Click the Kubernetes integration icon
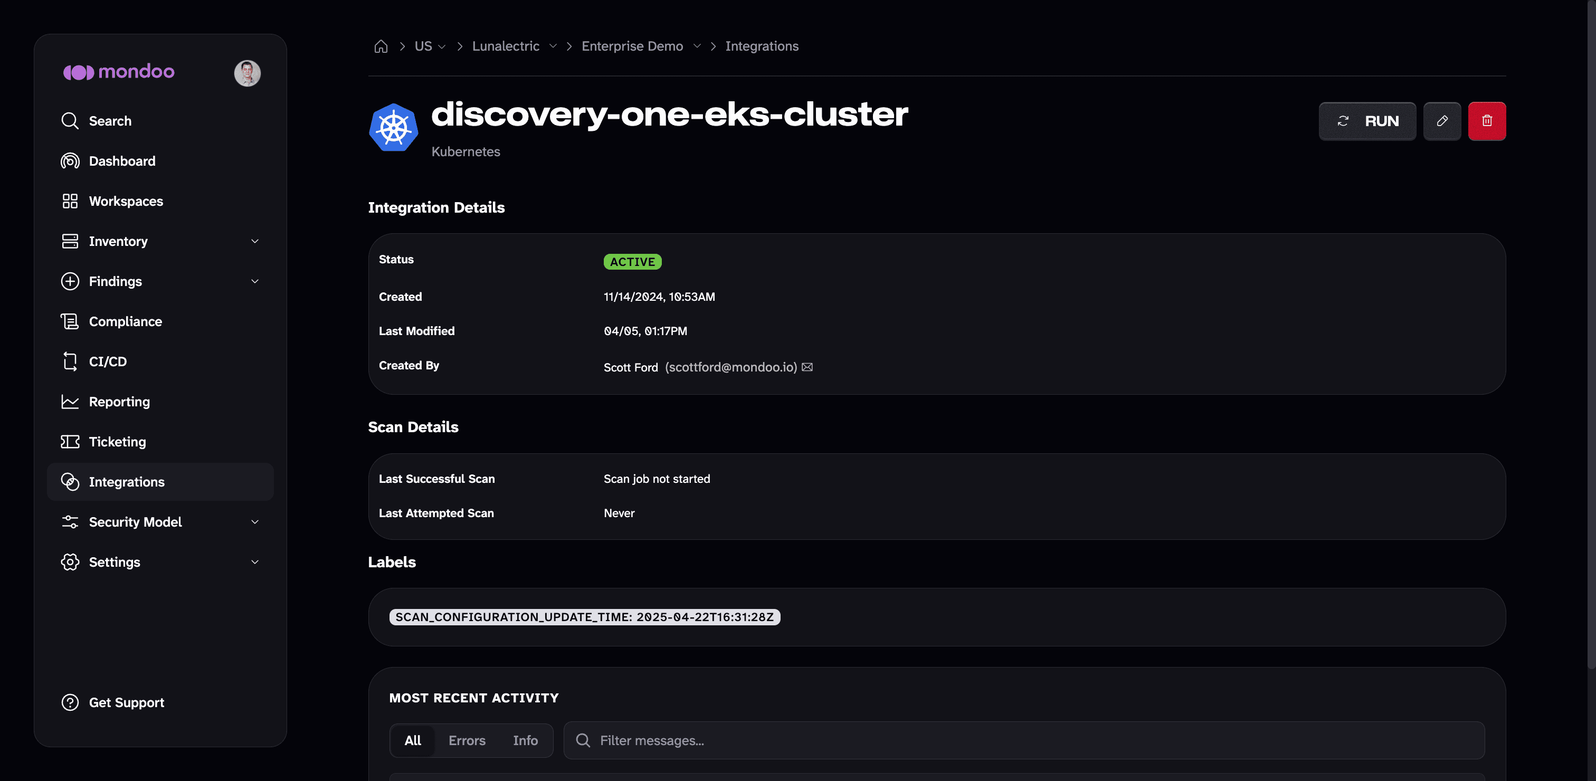Viewport: 1596px width, 781px height. pos(393,127)
